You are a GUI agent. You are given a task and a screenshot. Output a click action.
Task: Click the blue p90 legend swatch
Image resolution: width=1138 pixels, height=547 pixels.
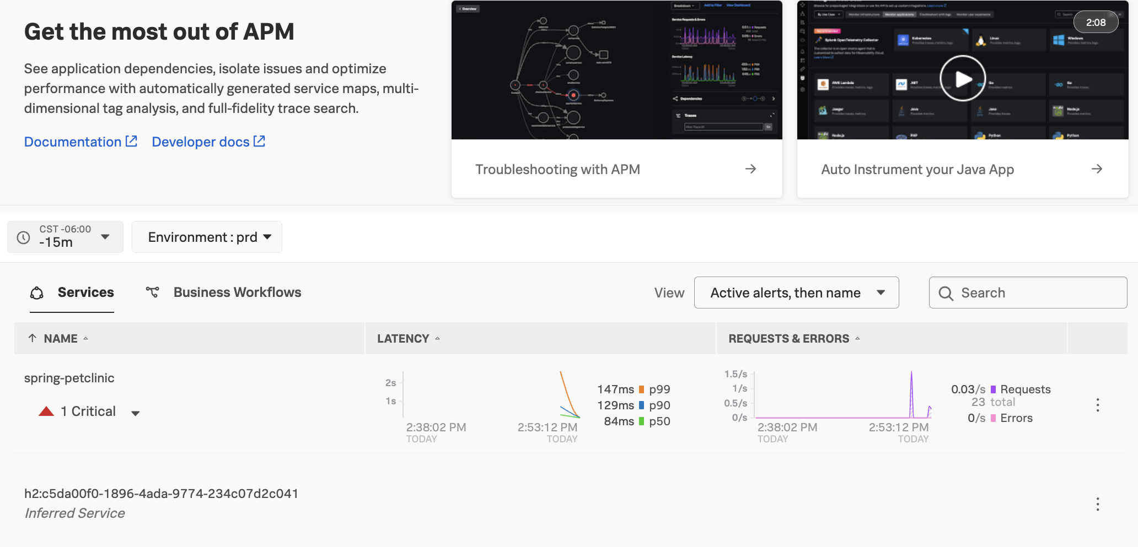[x=641, y=405]
